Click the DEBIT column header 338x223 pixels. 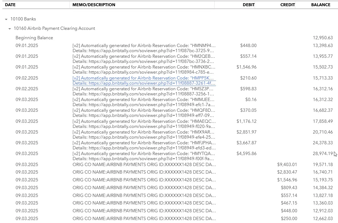click(x=248, y=5)
